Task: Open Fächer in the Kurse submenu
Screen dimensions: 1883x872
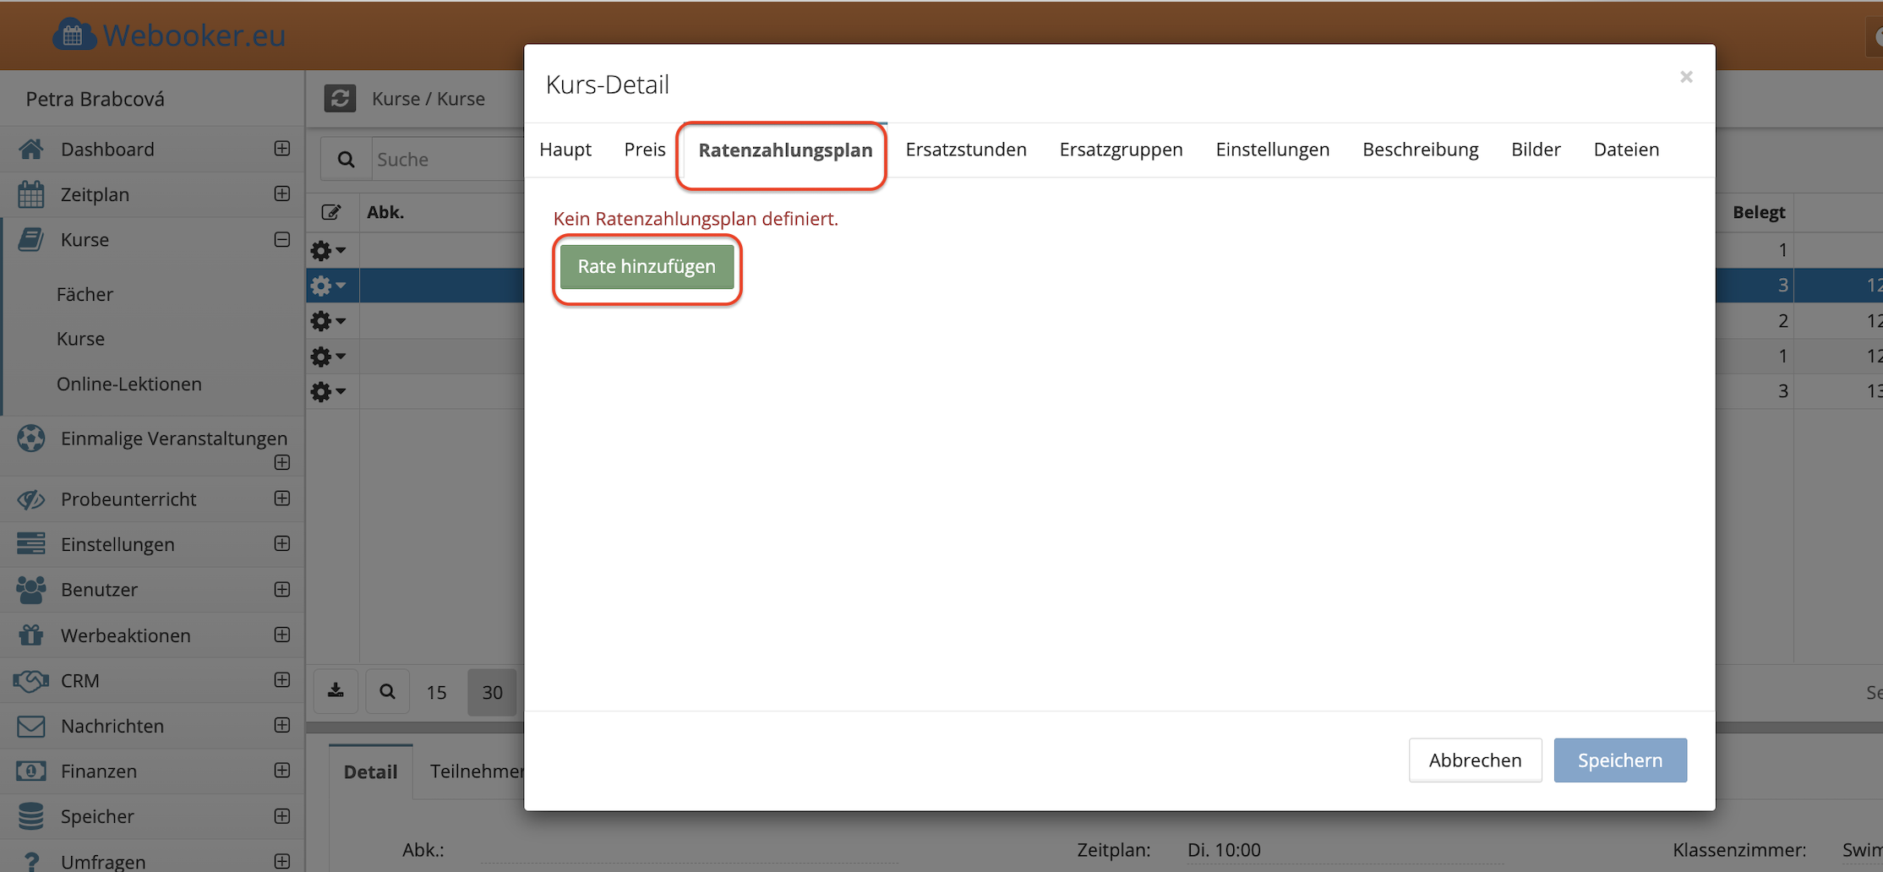Action: (x=85, y=294)
